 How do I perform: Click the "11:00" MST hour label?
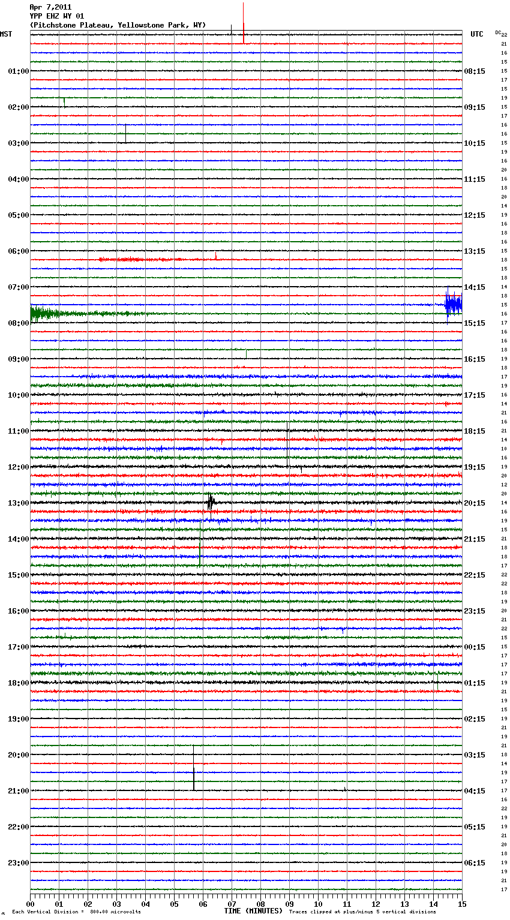(19, 431)
